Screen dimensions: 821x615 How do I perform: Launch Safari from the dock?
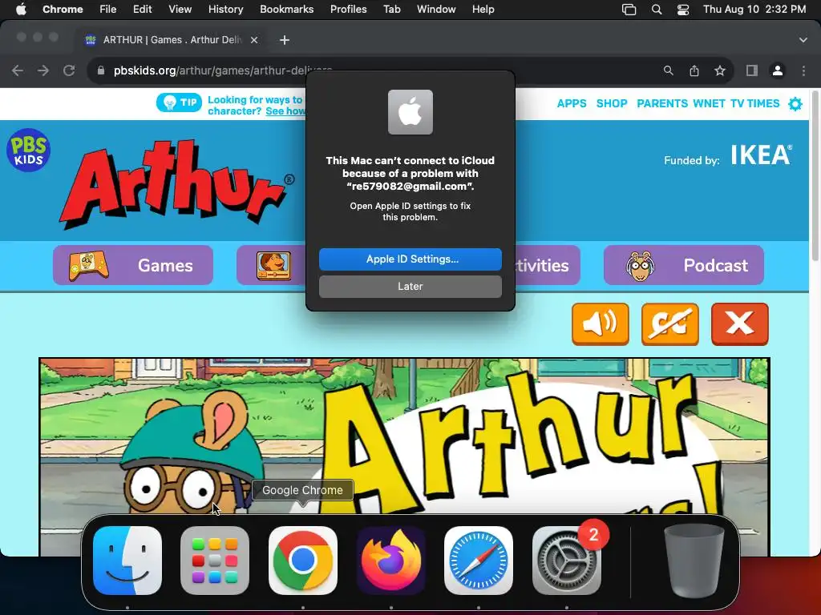coord(479,560)
